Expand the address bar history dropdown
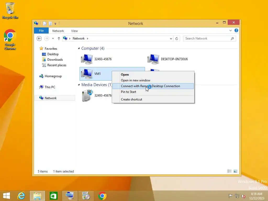The height and width of the screenshot is (201, 268). pos(171,38)
